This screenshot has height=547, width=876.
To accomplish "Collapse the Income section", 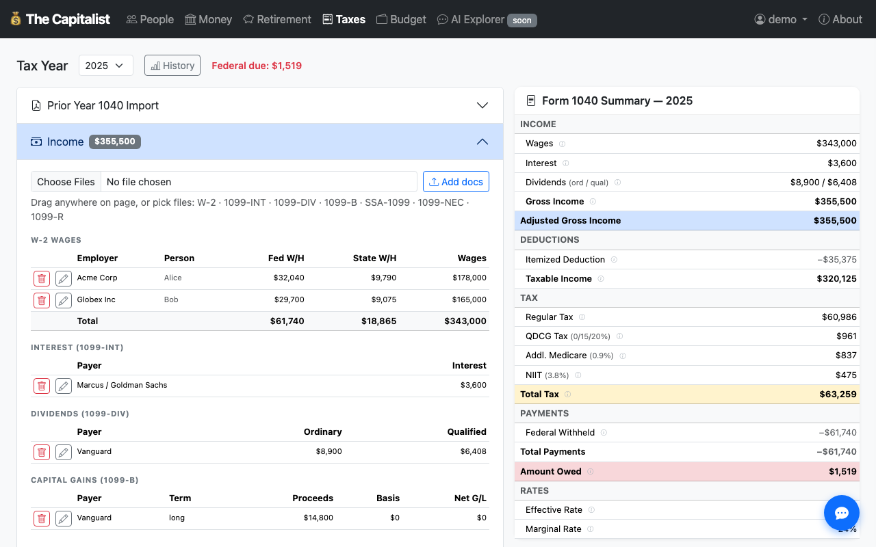I will pyautogui.click(x=482, y=142).
